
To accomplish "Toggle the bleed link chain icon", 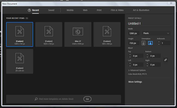I will pos(166,60).
